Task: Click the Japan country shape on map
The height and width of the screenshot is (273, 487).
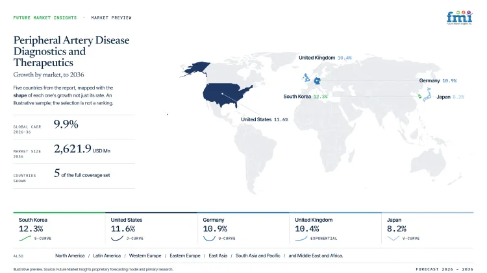Action: pos(427,95)
